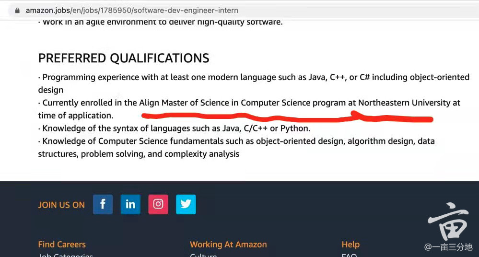Select the amazon.jobs URL in address bar
This screenshot has width=479, height=257.
point(132,11)
